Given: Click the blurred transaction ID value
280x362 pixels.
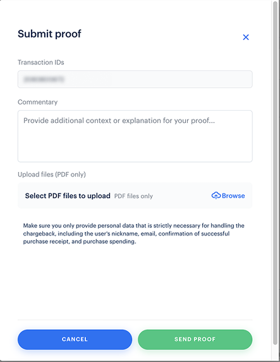Looking at the screenshot, I should (x=44, y=79).
